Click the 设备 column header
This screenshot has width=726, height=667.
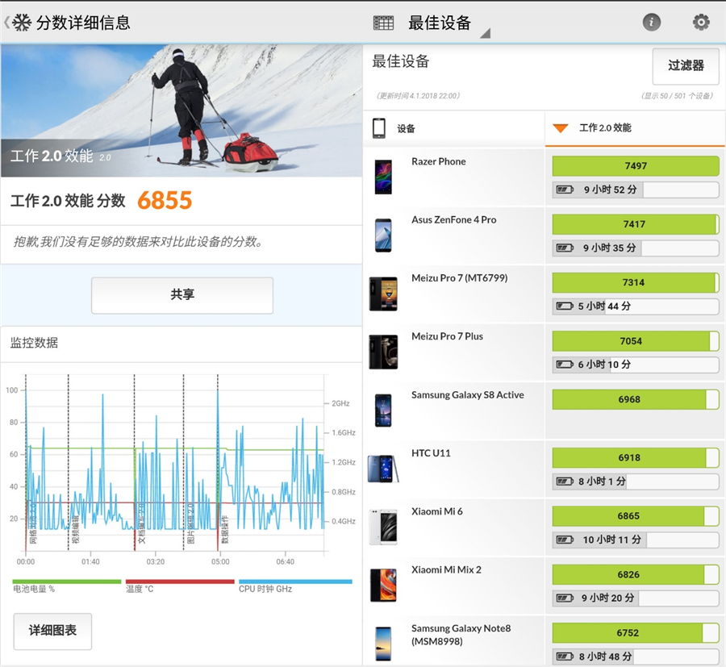tap(406, 129)
